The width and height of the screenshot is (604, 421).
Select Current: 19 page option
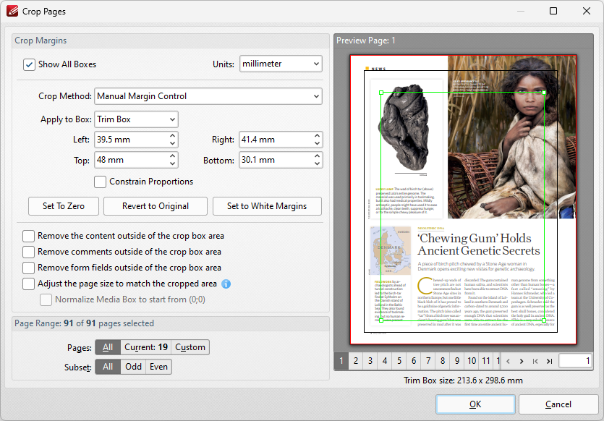pos(146,347)
